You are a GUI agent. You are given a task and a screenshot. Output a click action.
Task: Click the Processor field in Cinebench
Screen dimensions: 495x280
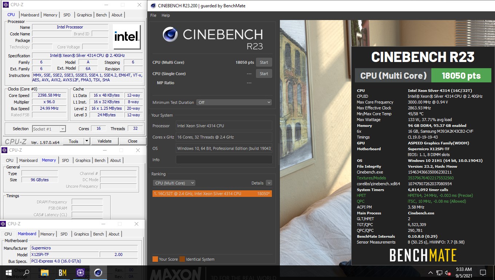click(224, 126)
